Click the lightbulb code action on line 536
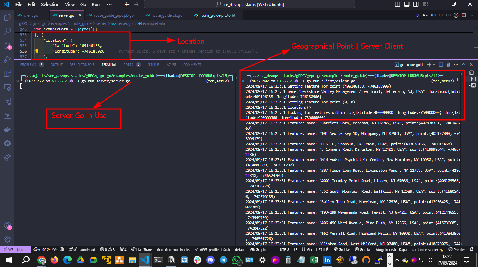The image size is (478, 267). 37,51
